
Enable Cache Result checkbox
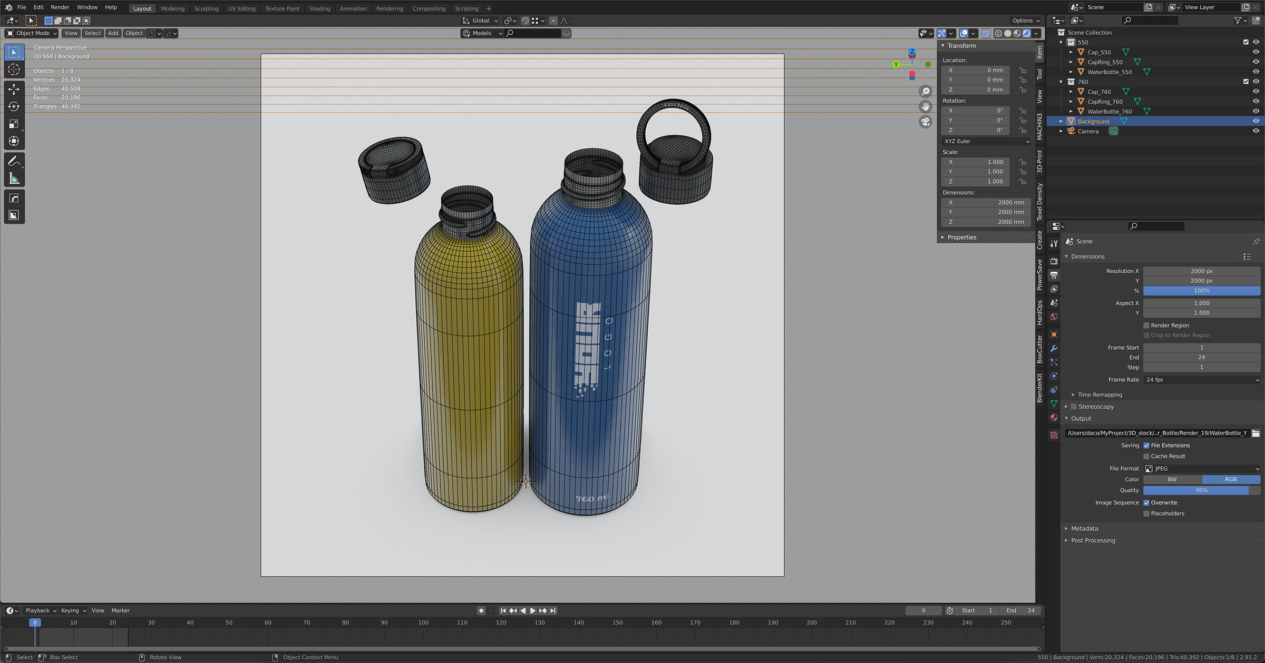click(1146, 457)
